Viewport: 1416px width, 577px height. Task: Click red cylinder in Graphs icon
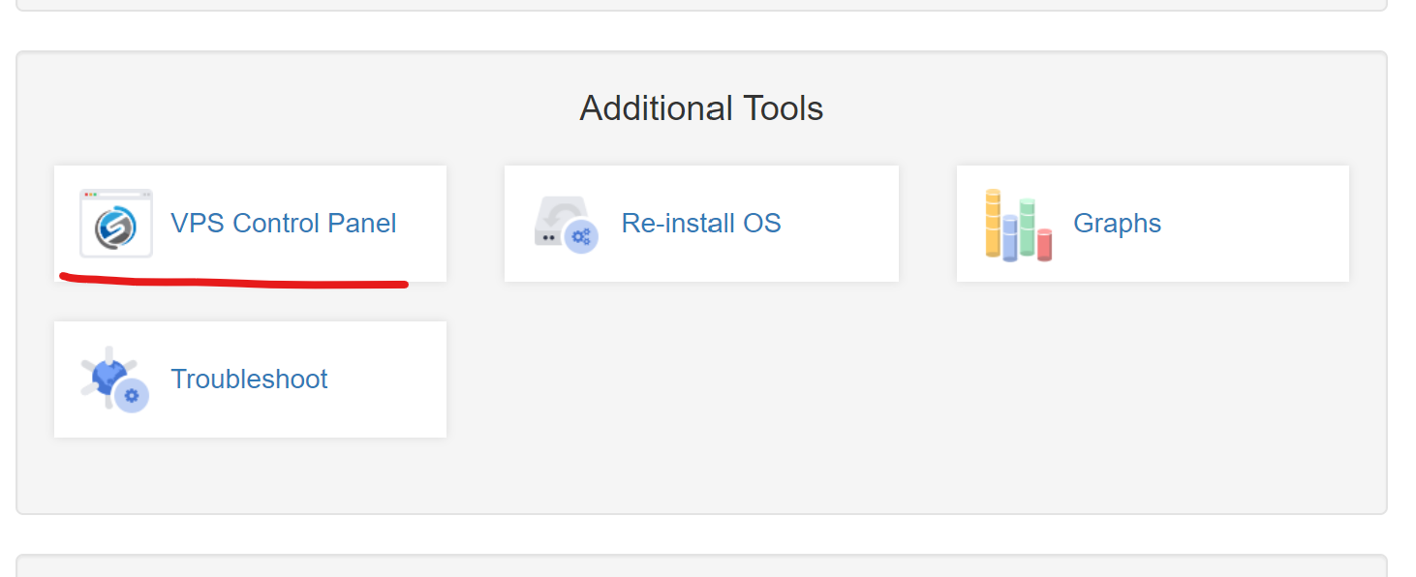[1045, 244]
